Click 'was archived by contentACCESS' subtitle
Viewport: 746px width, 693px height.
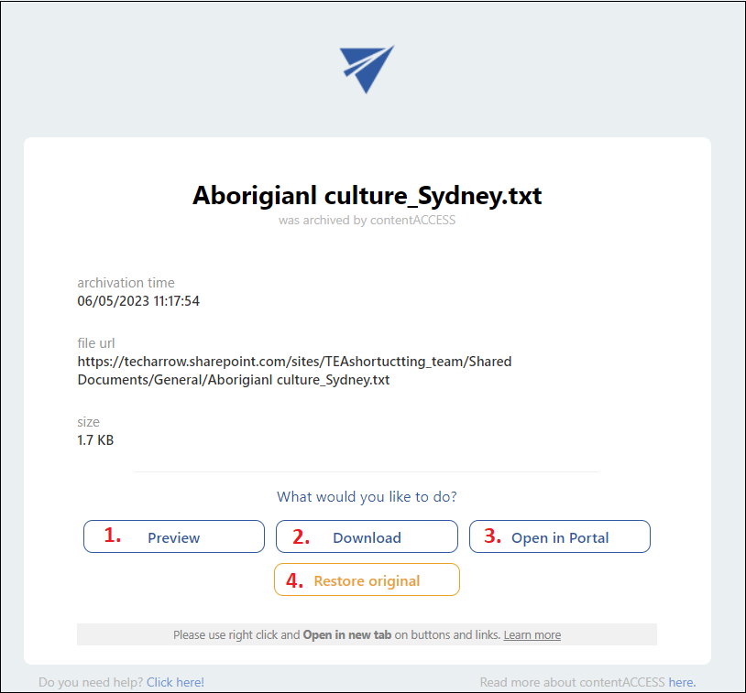(367, 220)
